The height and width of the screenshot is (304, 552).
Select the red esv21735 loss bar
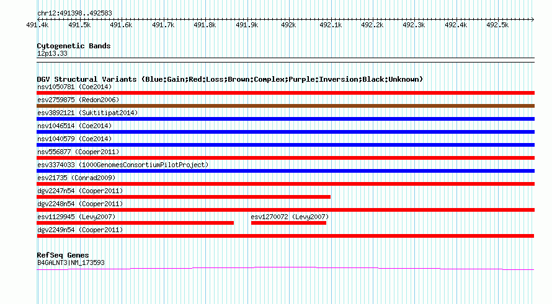click(285, 184)
